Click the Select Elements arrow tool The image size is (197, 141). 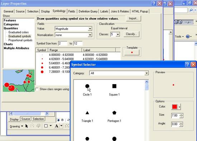tap(27, 126)
